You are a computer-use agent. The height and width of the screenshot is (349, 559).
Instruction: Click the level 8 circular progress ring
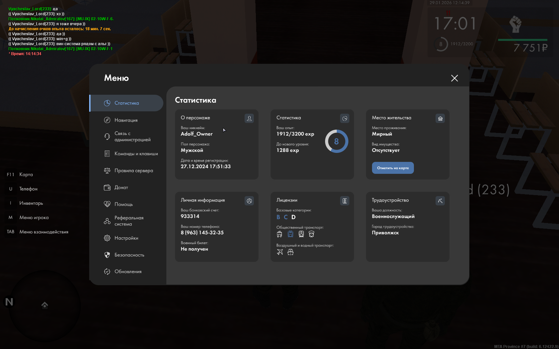tap(336, 141)
